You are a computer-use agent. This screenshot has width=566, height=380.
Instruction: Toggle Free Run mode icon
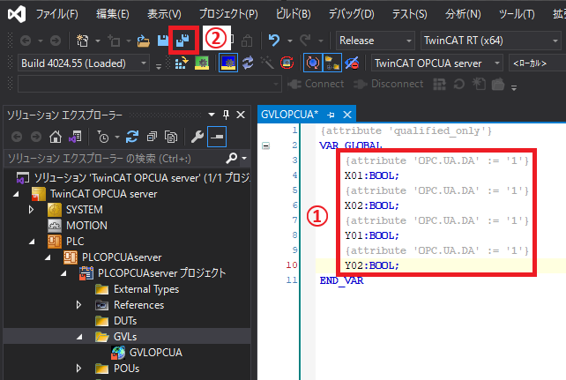[x=287, y=63]
